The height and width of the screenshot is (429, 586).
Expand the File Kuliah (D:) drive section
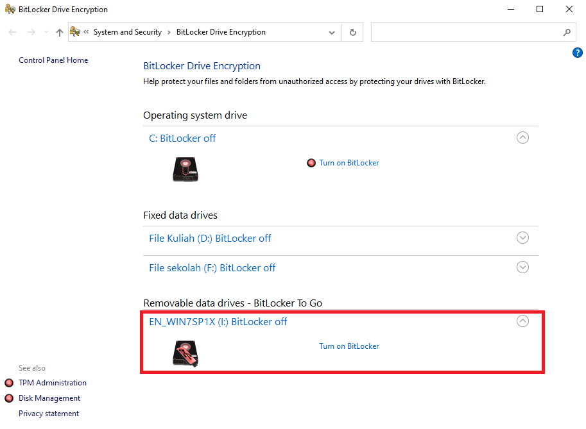click(522, 238)
